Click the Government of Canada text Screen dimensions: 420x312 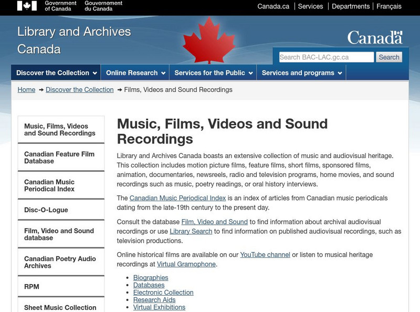click(60, 6)
